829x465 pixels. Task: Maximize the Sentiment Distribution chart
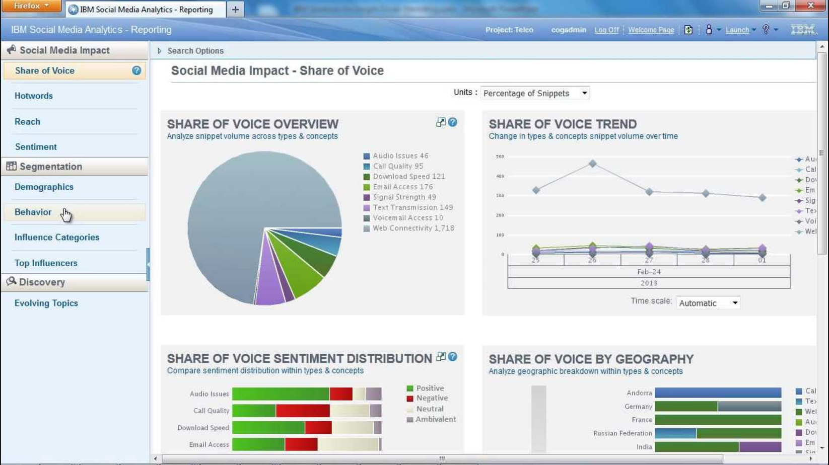pos(441,357)
